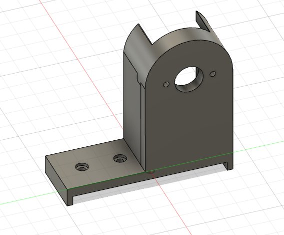Select the countersunk hole nearest the base plate end
The width and height of the screenshot is (284, 235).
(82, 167)
